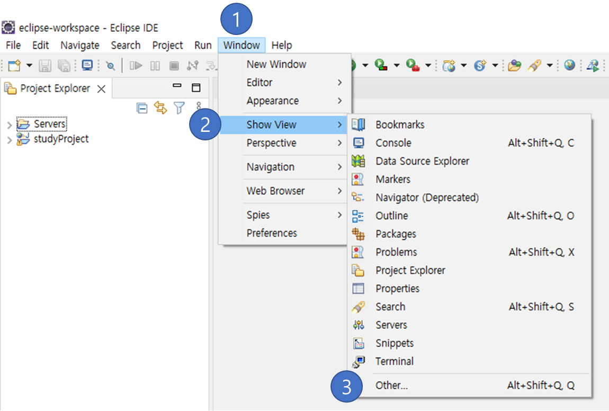Viewport: 609px width, 411px height.
Task: Click the Open Type folder icon
Action: pos(514,65)
